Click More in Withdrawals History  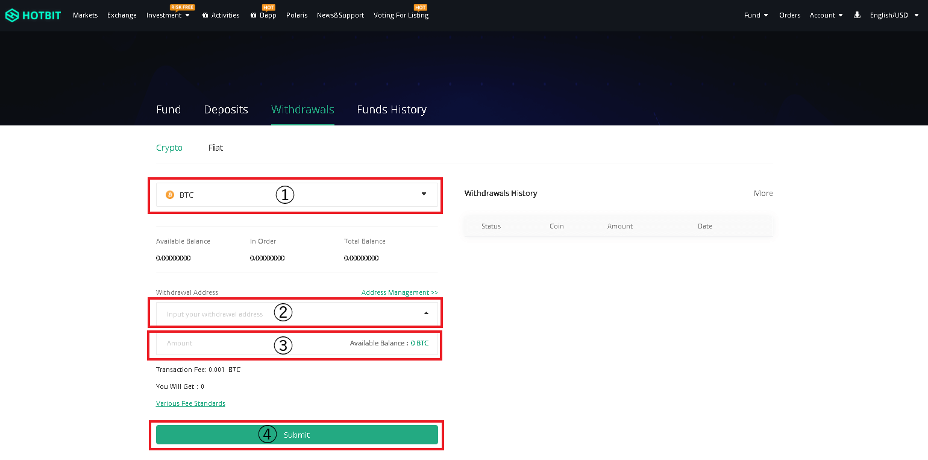tap(763, 194)
